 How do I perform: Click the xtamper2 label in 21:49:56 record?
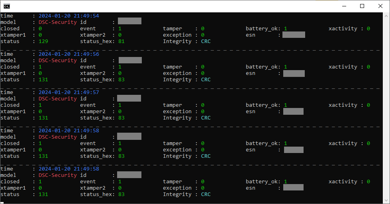click(x=93, y=74)
